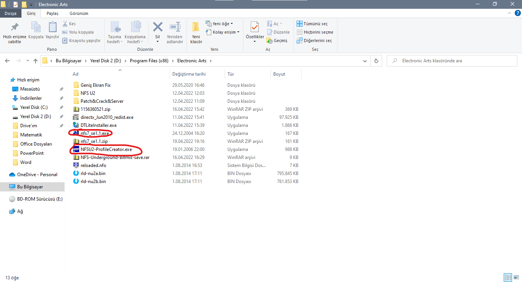This screenshot has width=522, height=282.
Task: Open the Dosya menu
Action: pyautogui.click(x=10, y=13)
